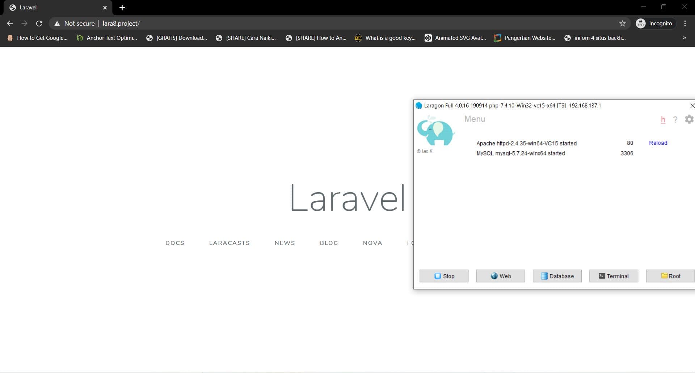Image resolution: width=695 pixels, height=373 pixels.
Task: Go back using the browser back arrow
Action: [10, 24]
